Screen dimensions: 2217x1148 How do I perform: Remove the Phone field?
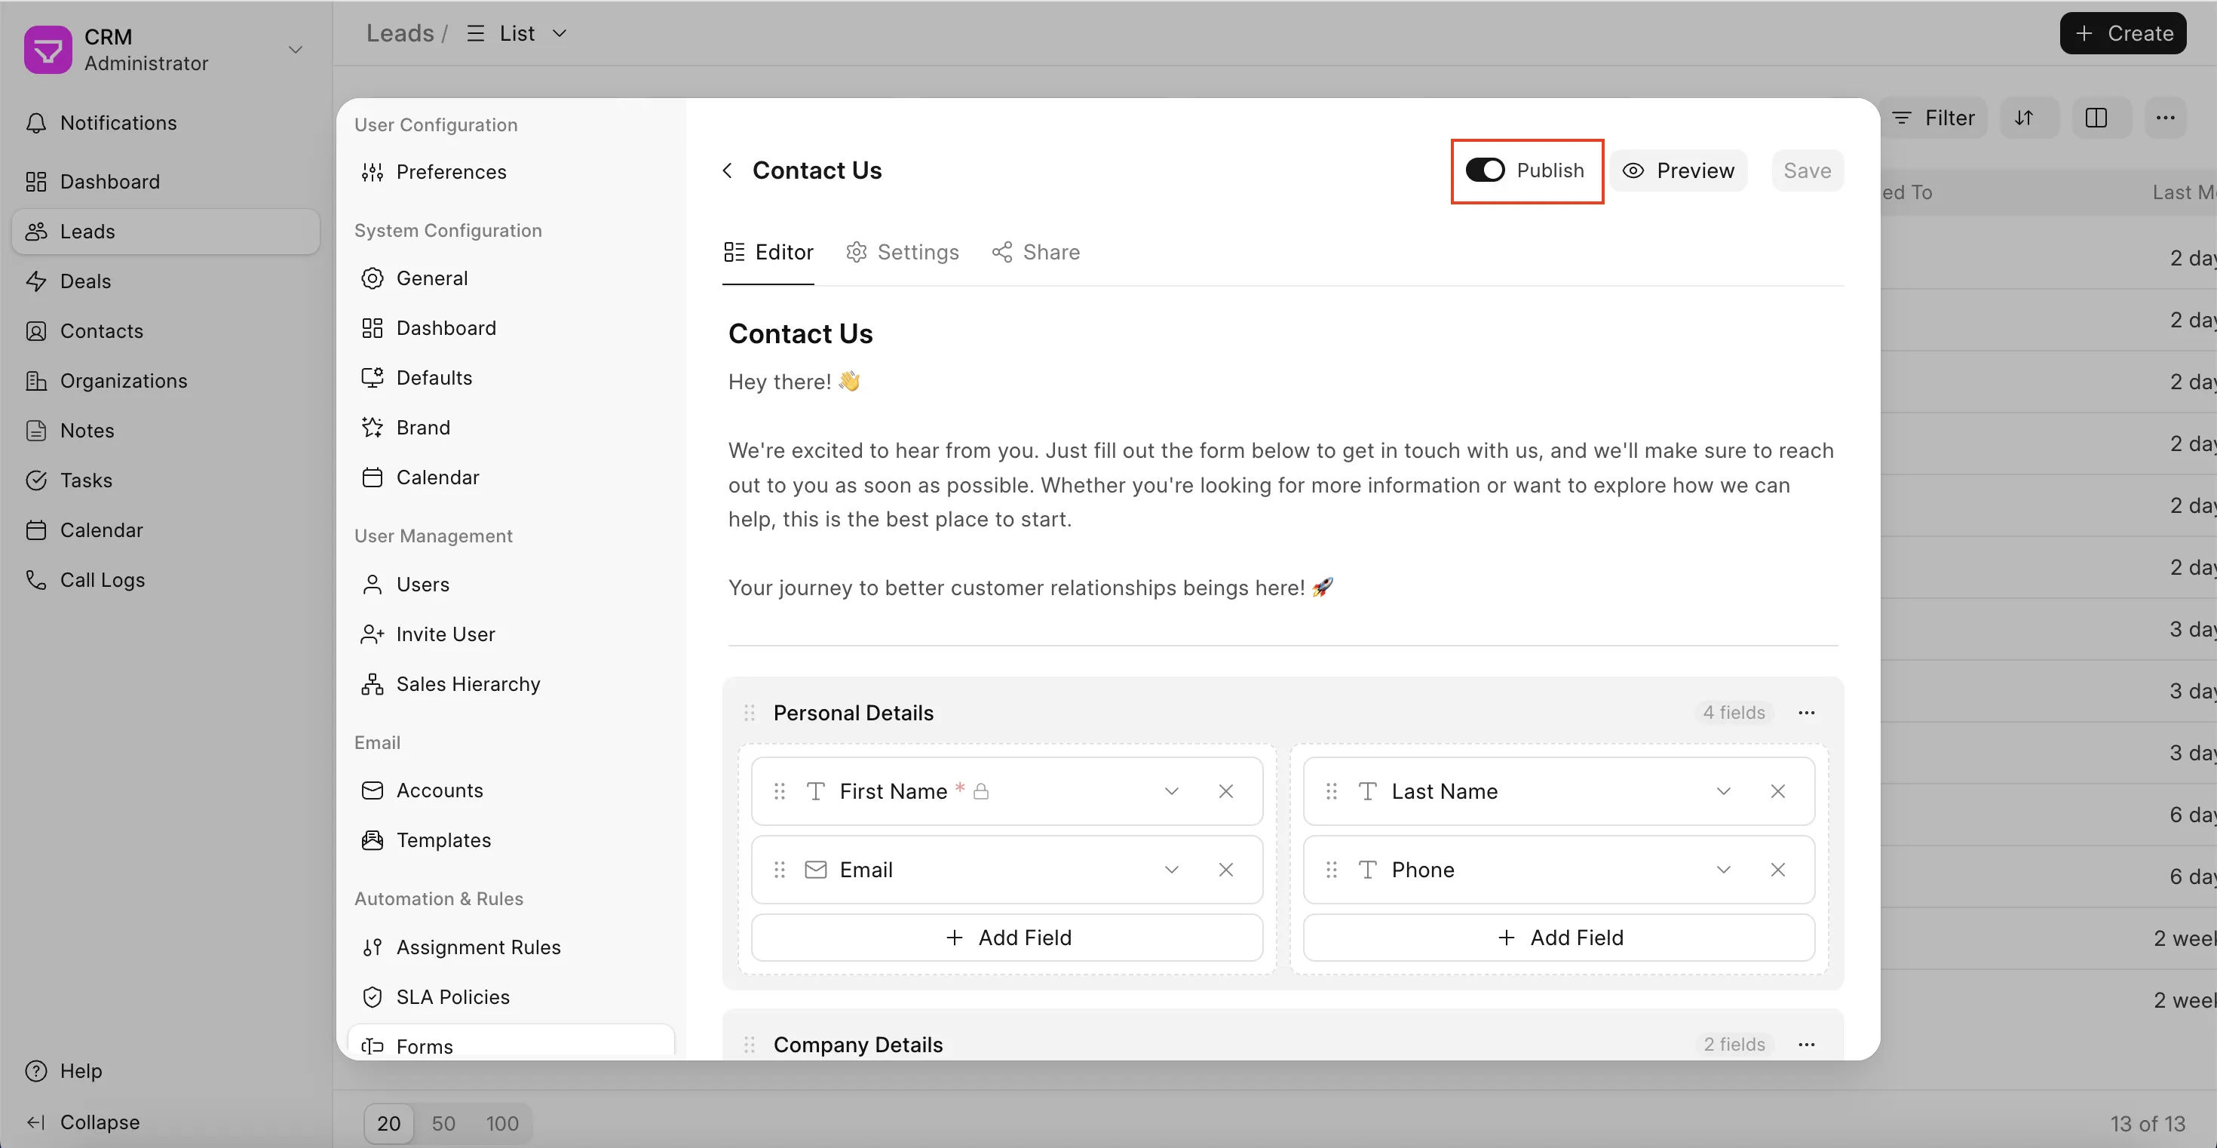[1777, 869]
